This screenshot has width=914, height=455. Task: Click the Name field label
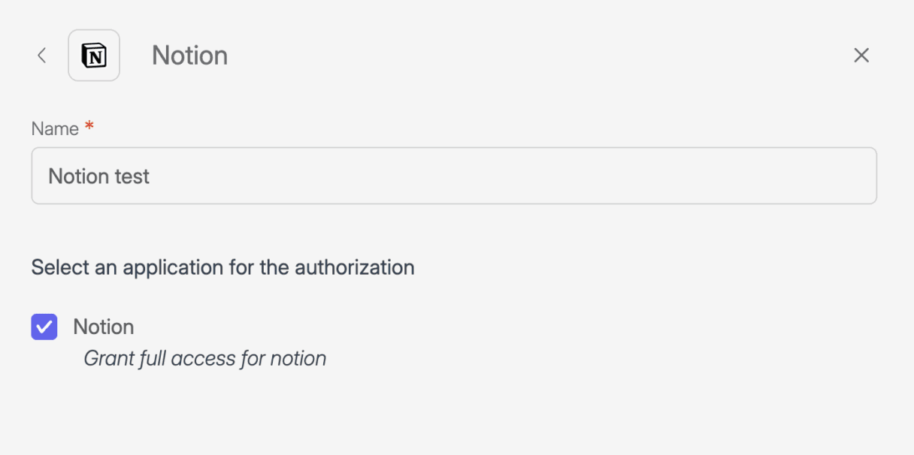[55, 129]
